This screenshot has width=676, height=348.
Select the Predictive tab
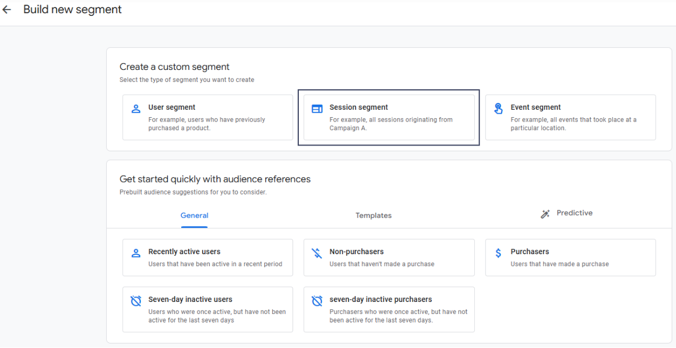[574, 213]
